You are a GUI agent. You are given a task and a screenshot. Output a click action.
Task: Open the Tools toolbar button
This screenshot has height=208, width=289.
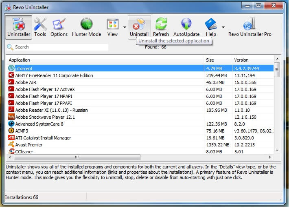pos(40,27)
